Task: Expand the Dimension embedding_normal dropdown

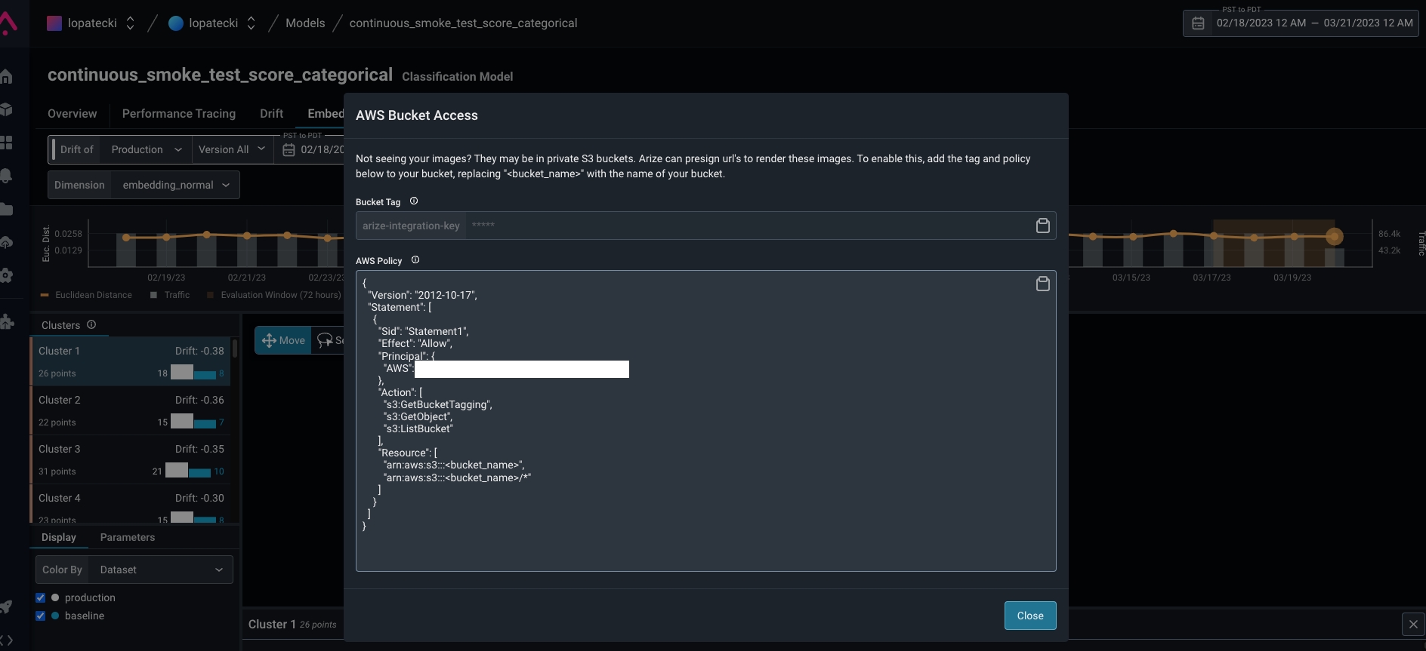Action: [175, 186]
